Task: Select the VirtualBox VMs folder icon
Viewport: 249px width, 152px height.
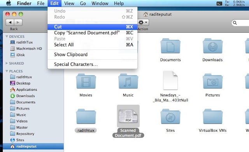Action: click(x=213, y=117)
